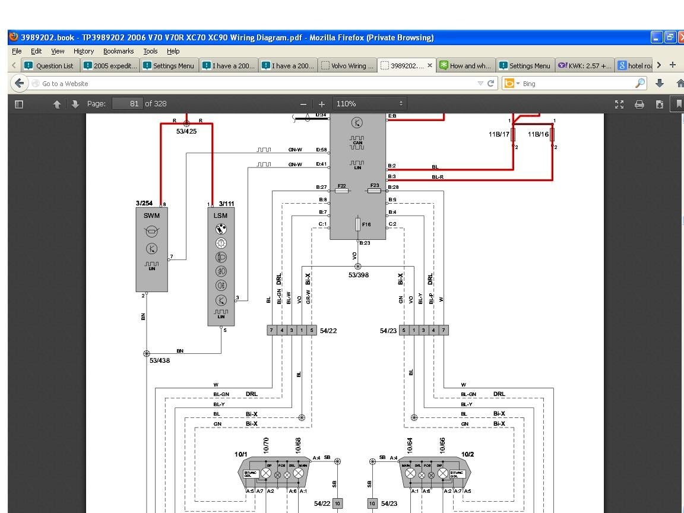
Task: Open the Edit menu
Action: (36, 51)
